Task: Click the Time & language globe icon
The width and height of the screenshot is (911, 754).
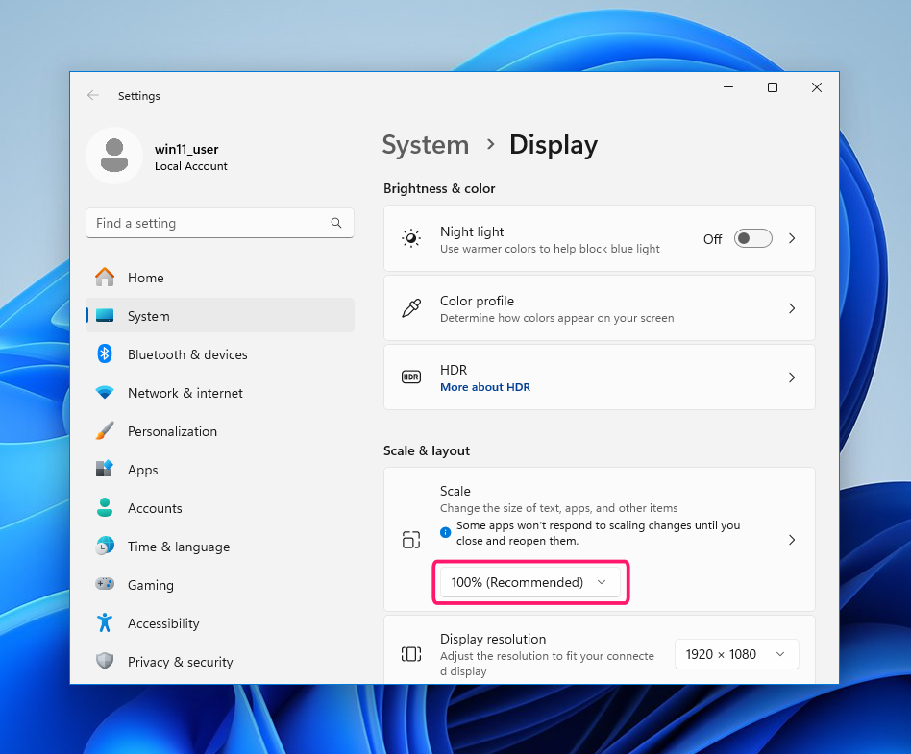Action: point(105,546)
